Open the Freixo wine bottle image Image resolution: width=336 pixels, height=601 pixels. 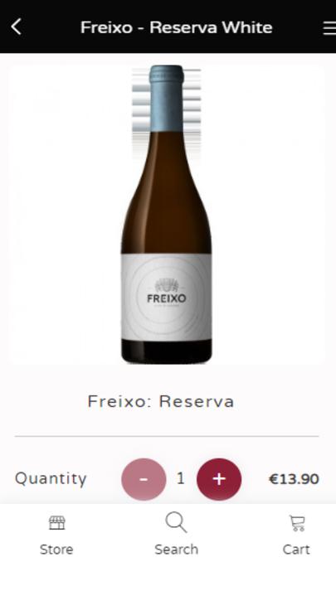(x=167, y=214)
